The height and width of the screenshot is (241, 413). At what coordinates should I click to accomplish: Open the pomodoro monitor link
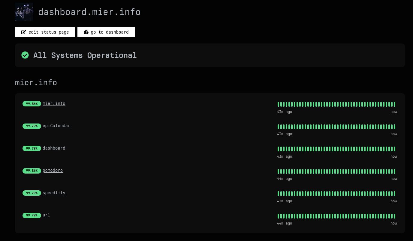pyautogui.click(x=53, y=170)
